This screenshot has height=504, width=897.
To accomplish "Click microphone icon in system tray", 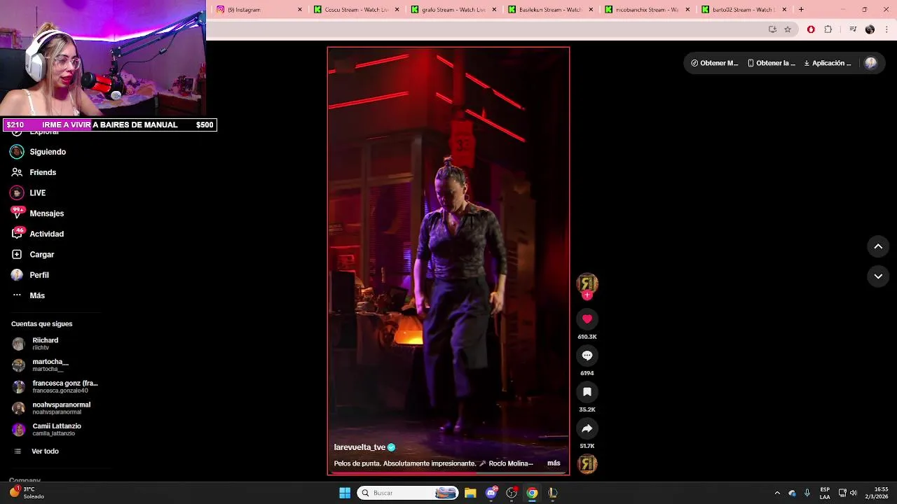I will 807,493.
